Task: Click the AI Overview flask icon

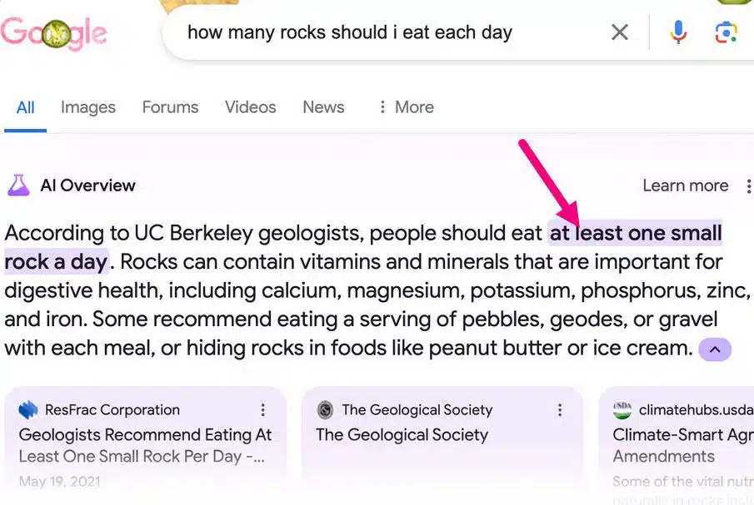Action: point(18,186)
